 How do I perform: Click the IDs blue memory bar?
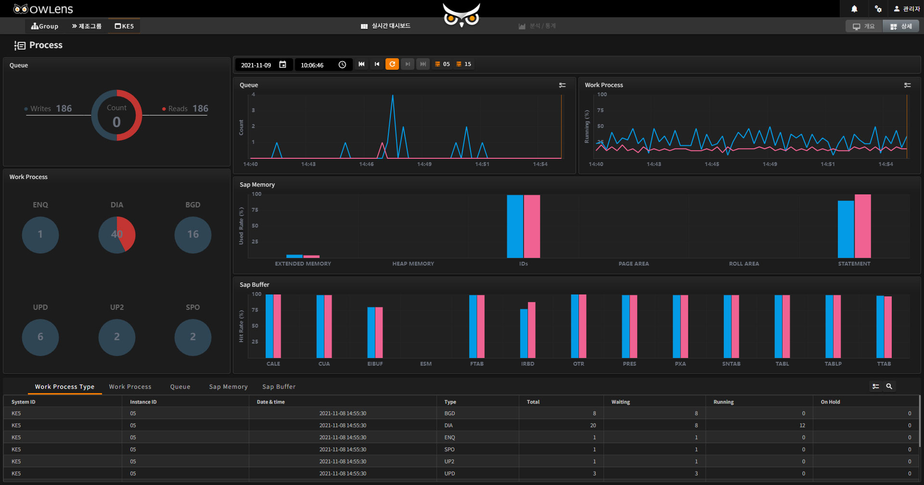pos(515,226)
